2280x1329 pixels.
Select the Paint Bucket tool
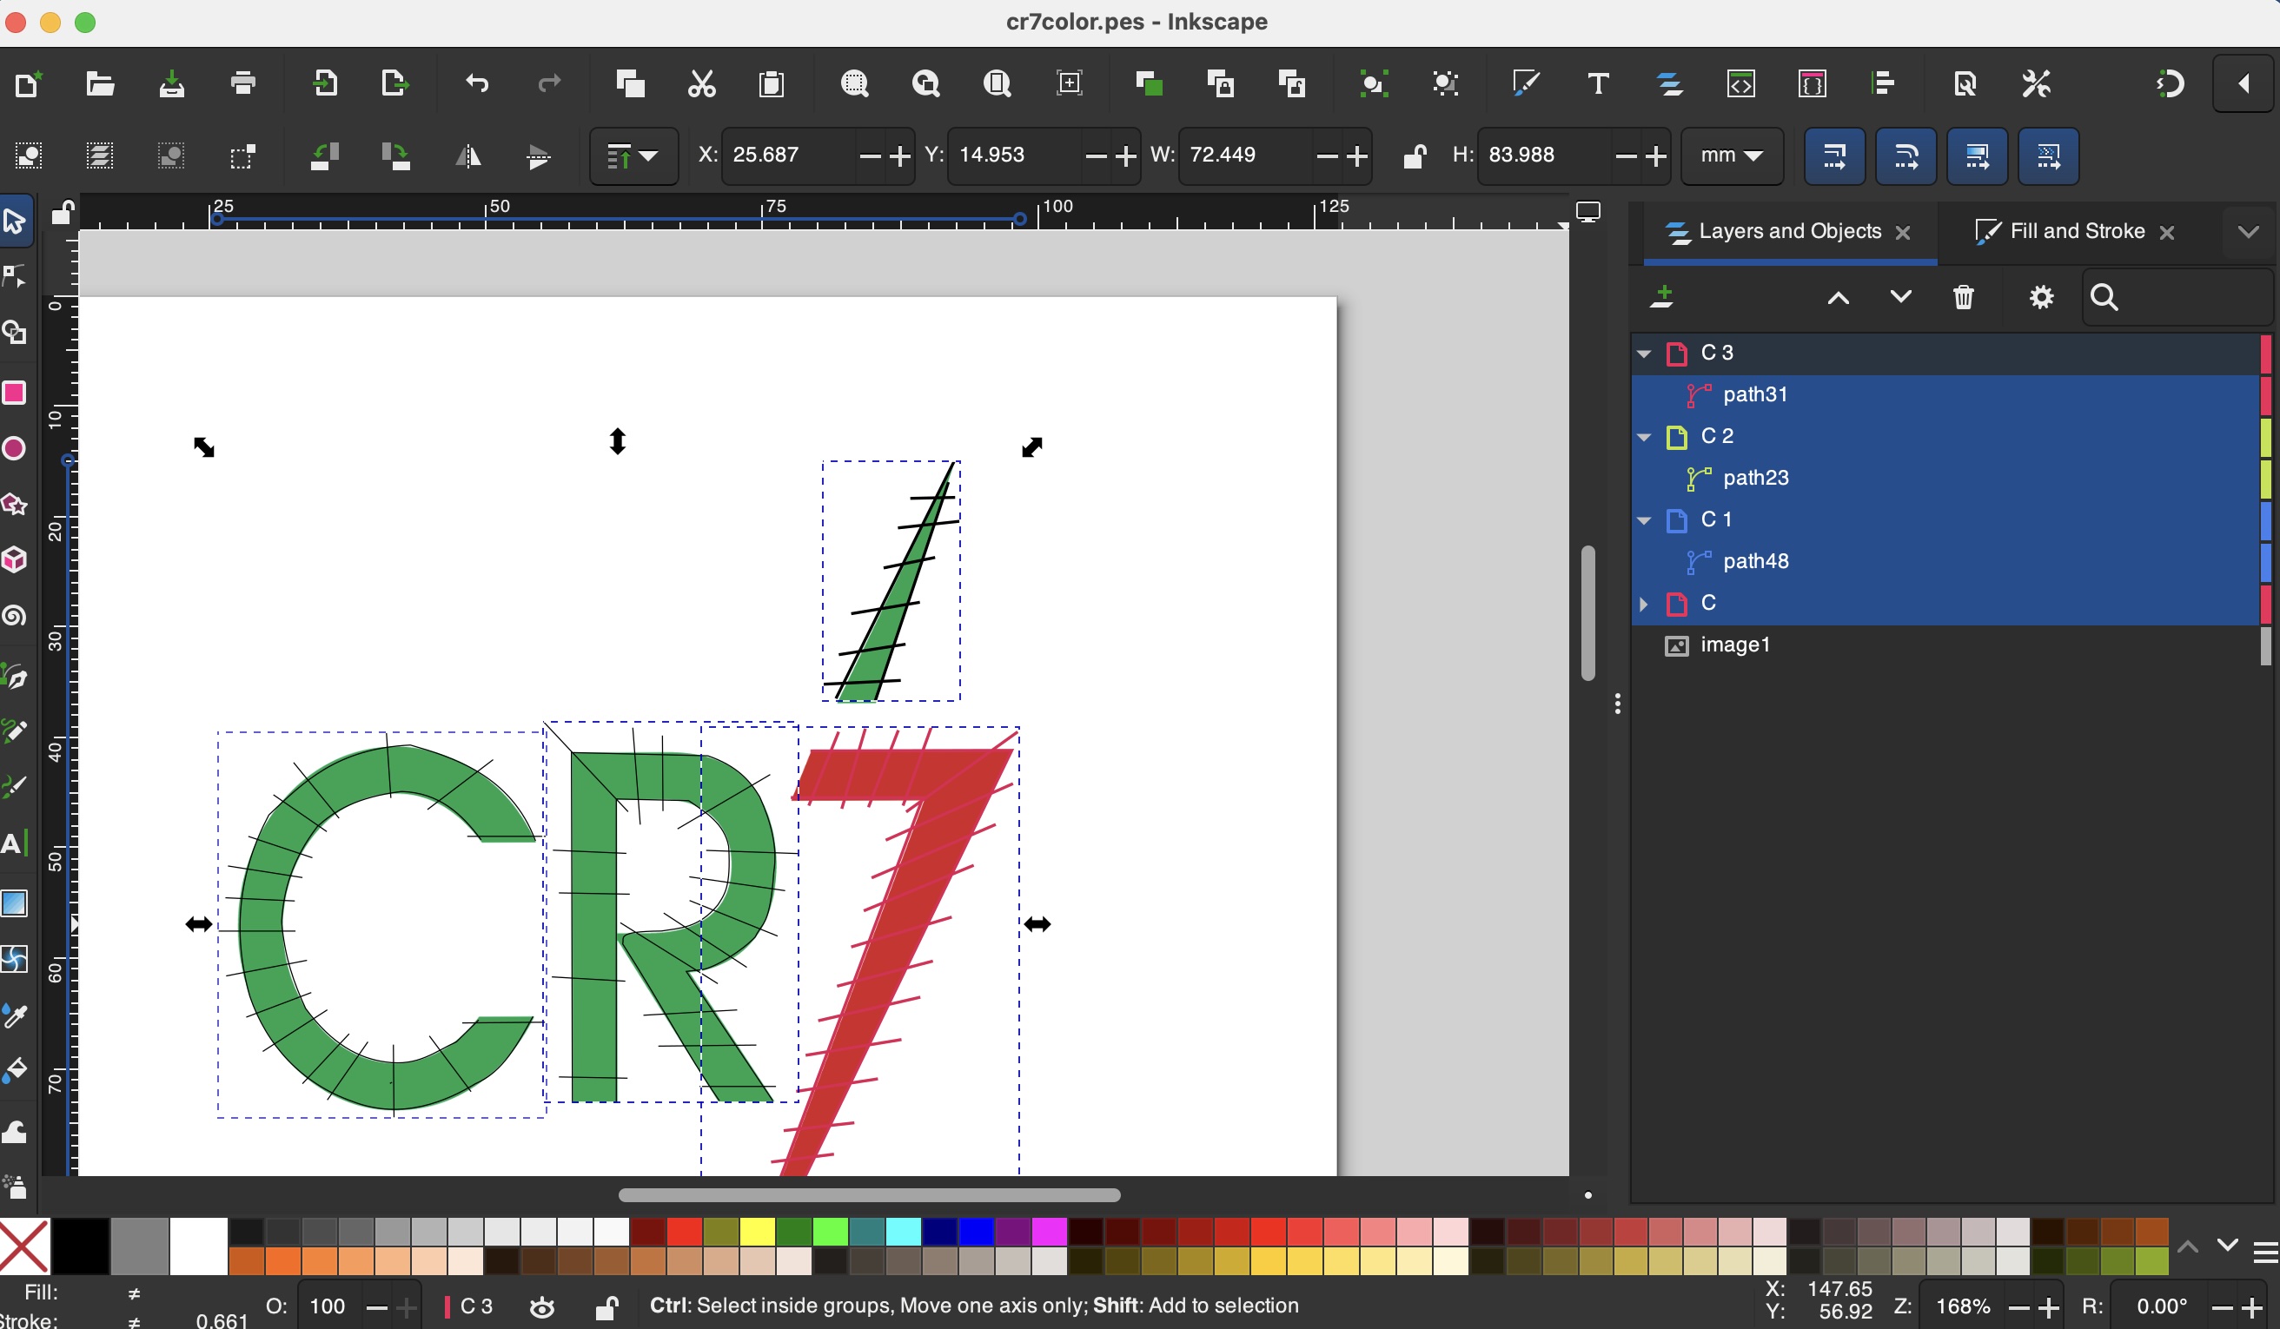(15, 1071)
